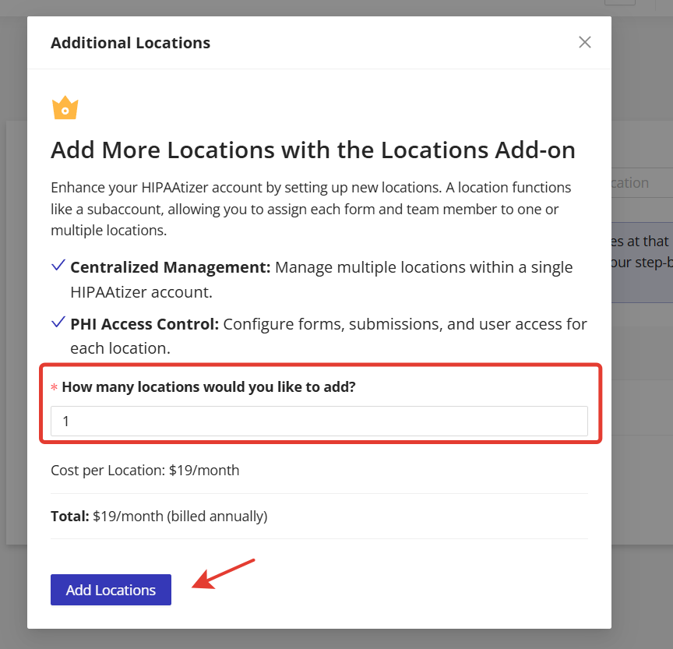Click the Additional Locations dialog title
673x649 pixels.
(x=130, y=43)
